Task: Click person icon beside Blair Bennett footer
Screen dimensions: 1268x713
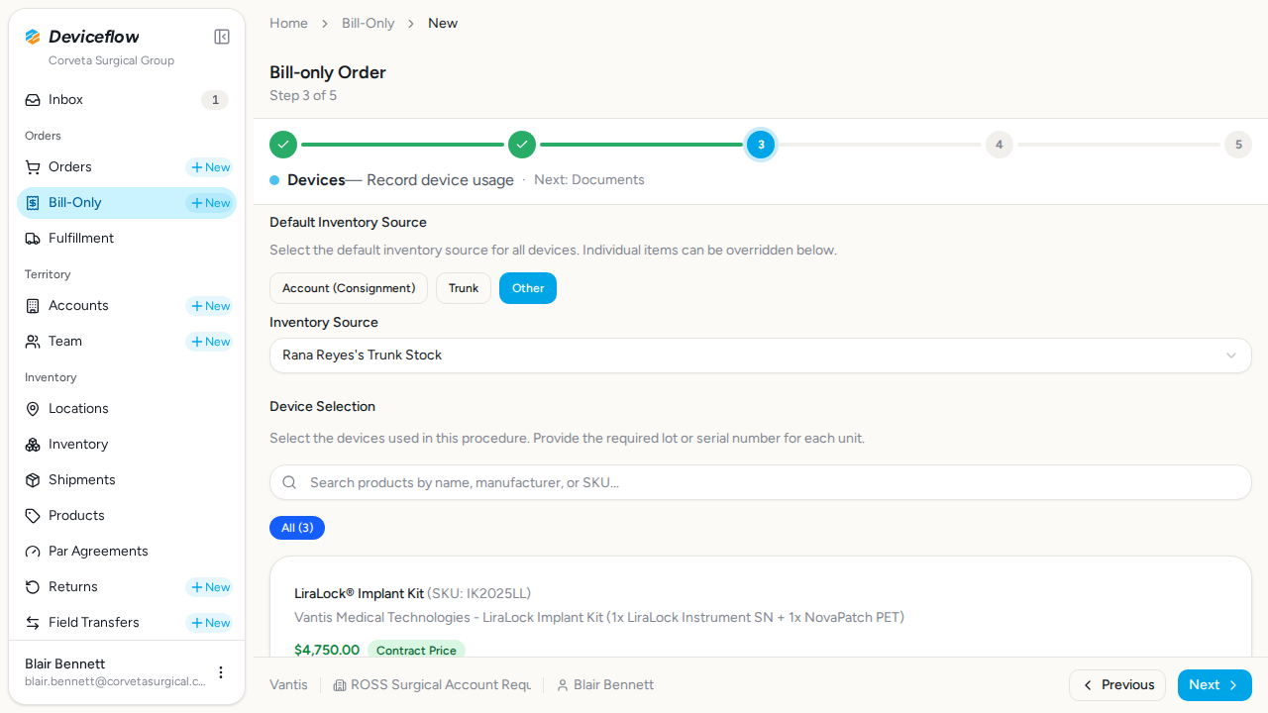Action: [x=563, y=685]
